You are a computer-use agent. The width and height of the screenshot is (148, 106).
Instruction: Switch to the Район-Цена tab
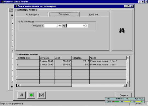pos(32,14)
